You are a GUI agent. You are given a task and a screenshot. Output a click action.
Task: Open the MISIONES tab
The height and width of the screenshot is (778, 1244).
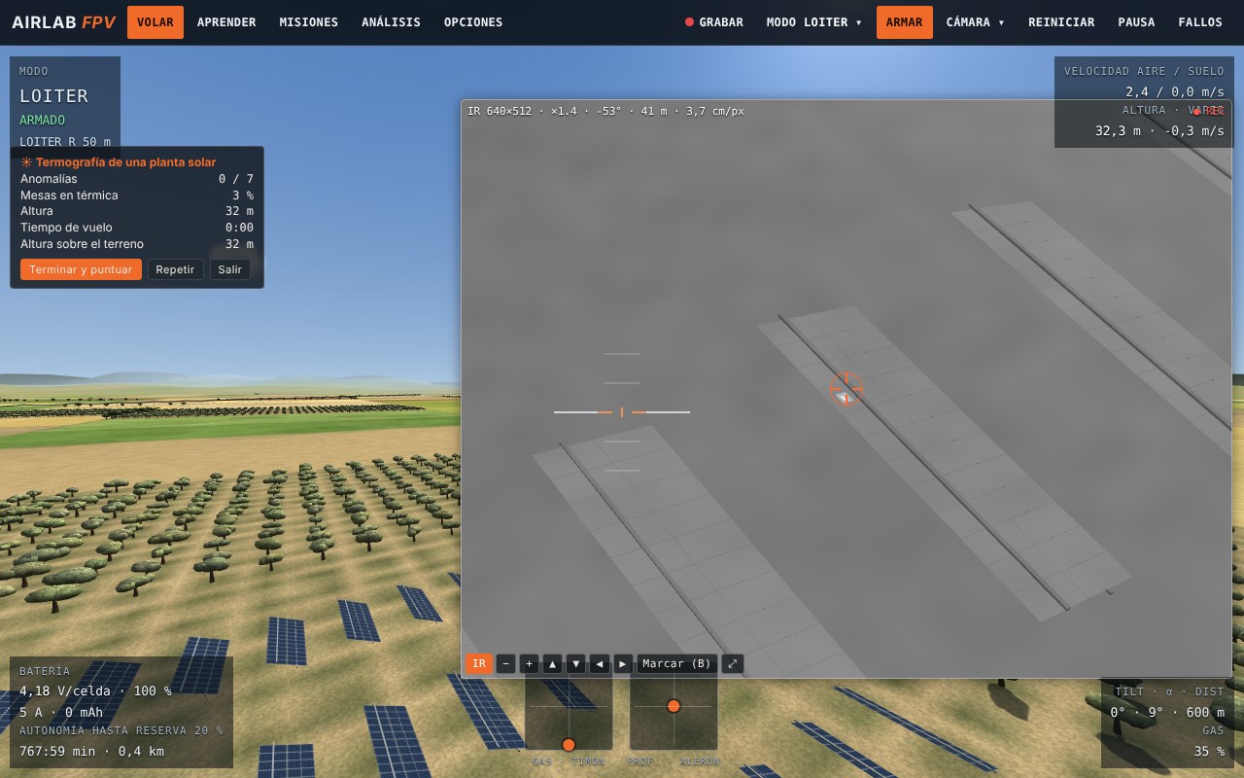coord(309,22)
